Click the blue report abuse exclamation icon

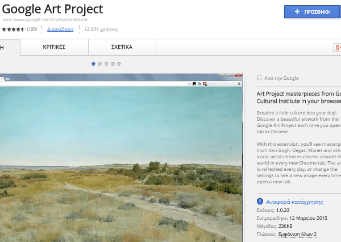[260, 202]
